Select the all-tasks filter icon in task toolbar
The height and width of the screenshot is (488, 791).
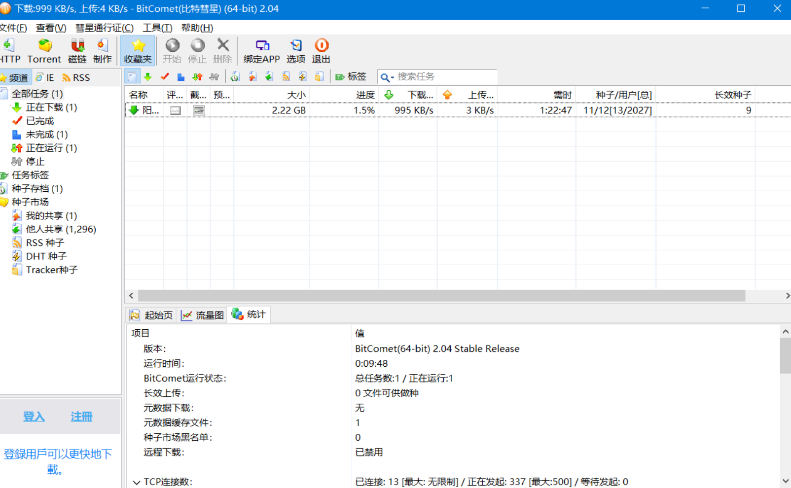pos(132,76)
